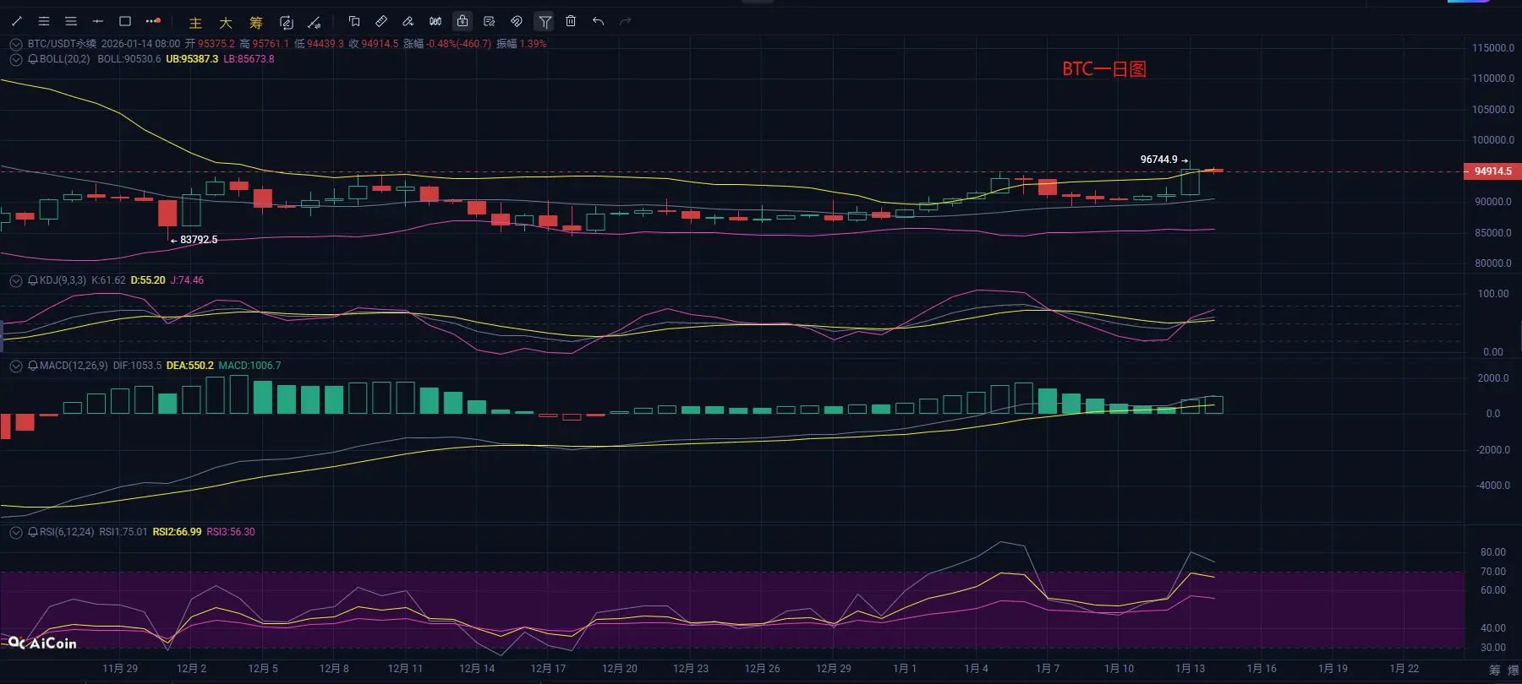Select the line-with-settings drawing icon
The width and height of the screenshot is (1522, 684).
(x=315, y=22)
